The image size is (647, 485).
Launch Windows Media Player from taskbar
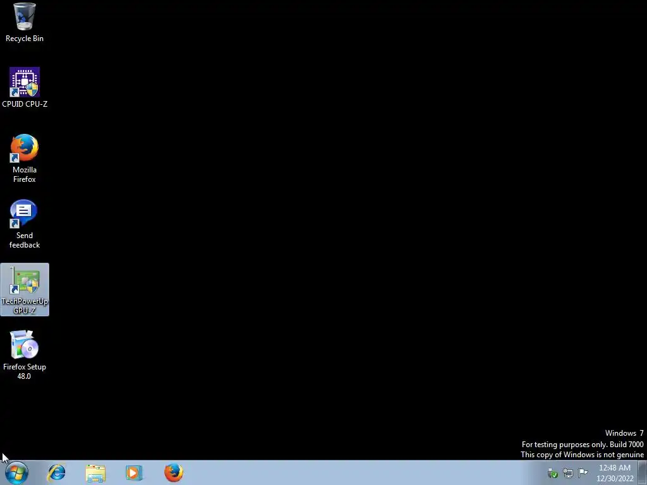pos(134,472)
